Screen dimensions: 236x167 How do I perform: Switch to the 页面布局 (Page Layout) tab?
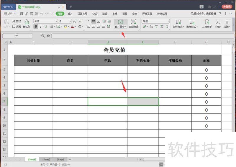(82, 14)
